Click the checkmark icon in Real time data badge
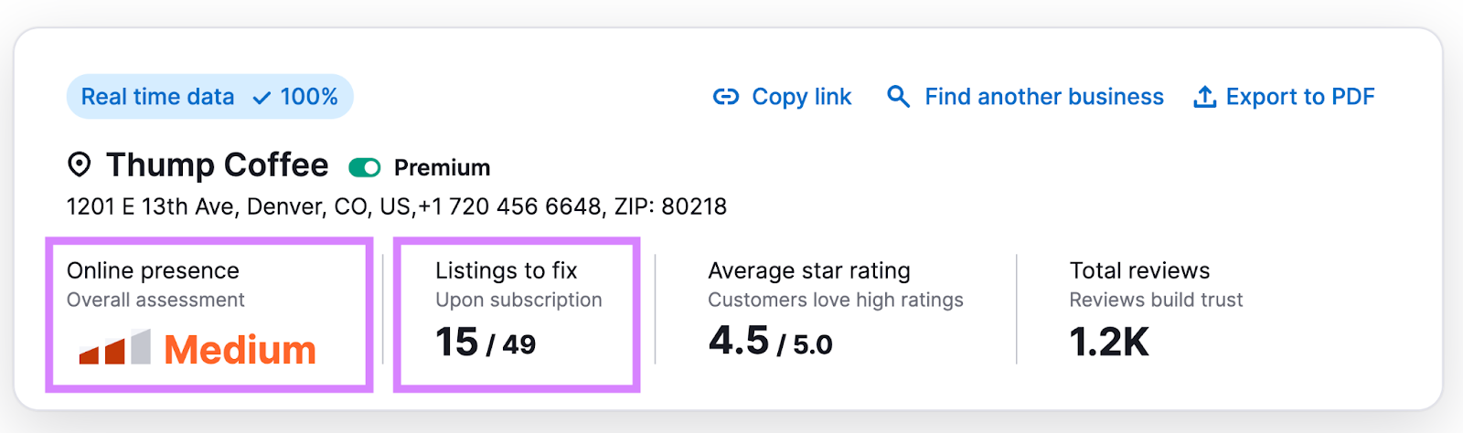 [x=262, y=98]
